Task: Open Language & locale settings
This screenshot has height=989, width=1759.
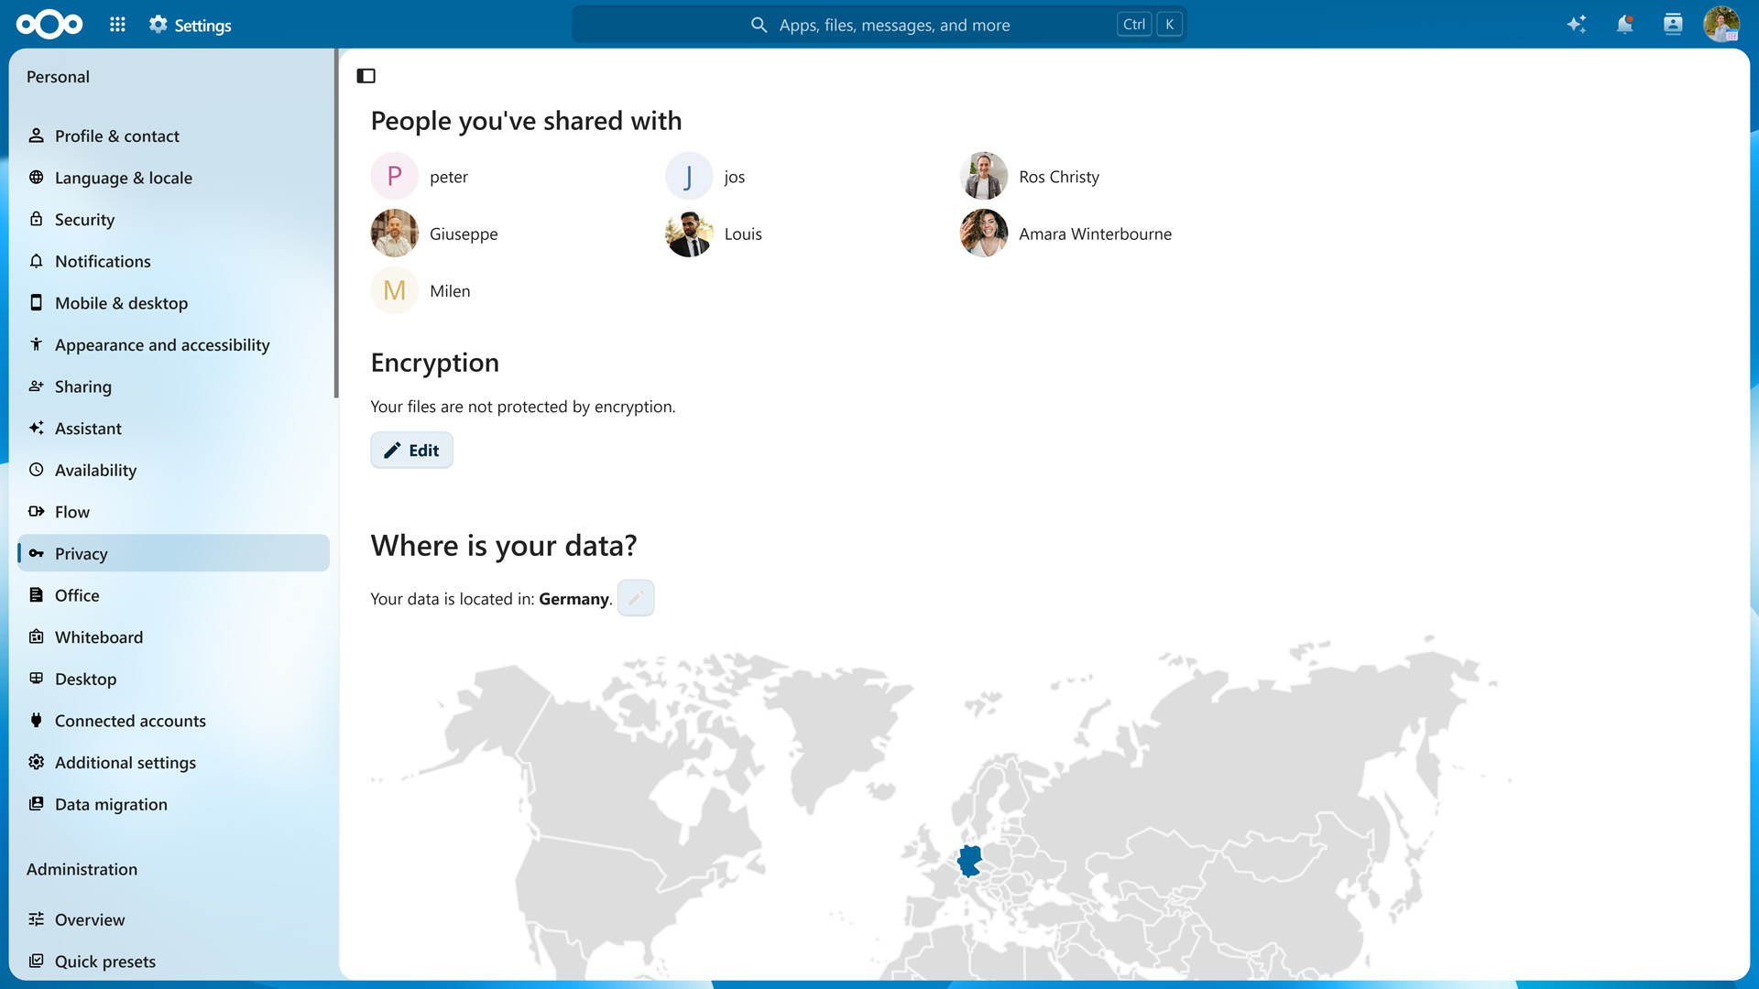Action: click(173, 178)
